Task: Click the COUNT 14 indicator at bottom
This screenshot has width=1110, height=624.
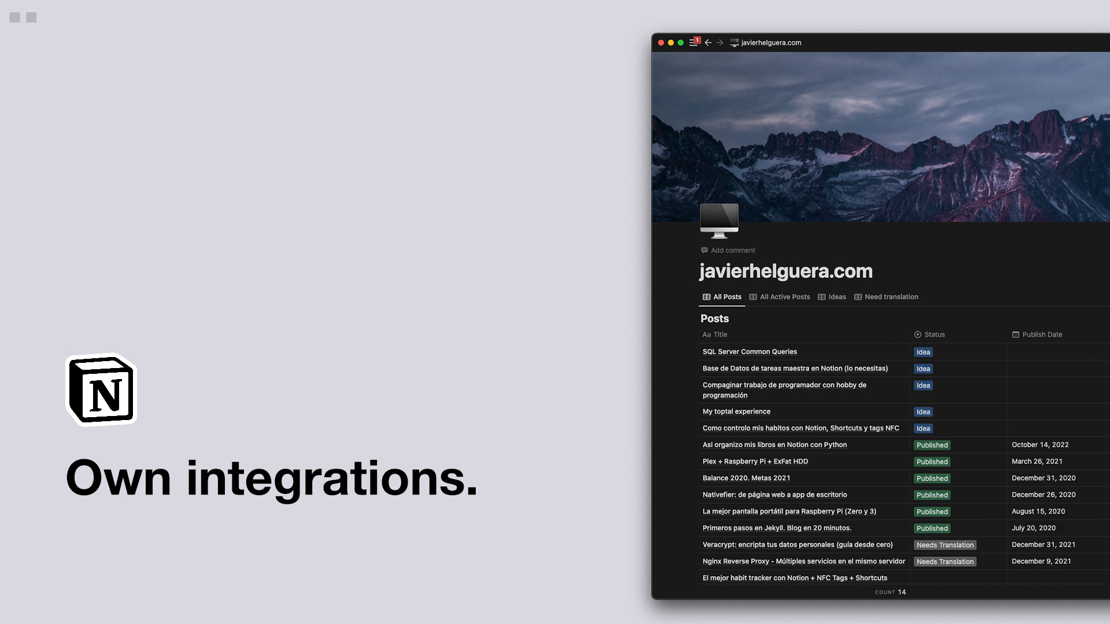Action: pos(890,592)
